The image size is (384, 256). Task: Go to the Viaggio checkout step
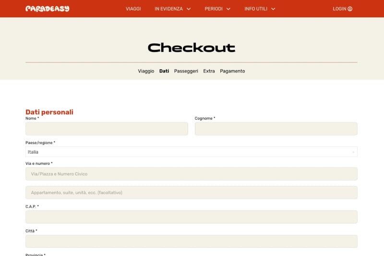(x=146, y=71)
